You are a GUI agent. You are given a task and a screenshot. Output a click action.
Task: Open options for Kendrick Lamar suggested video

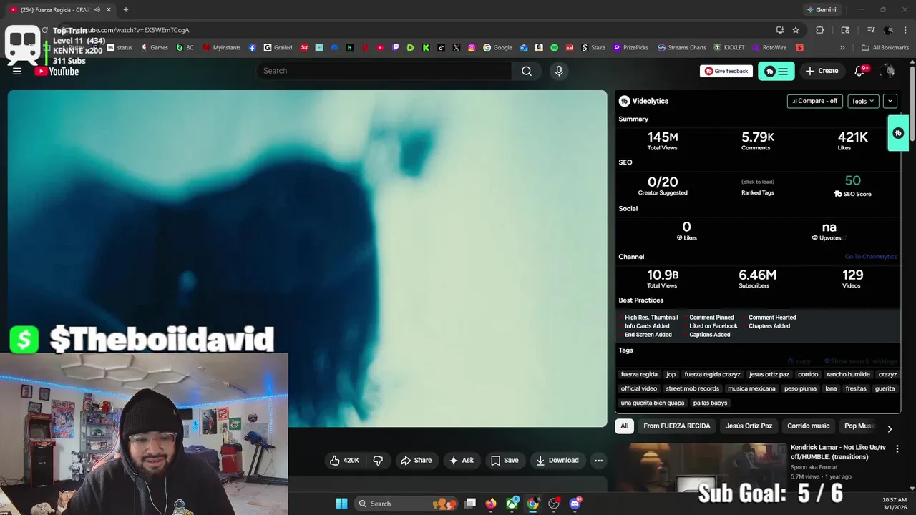(x=897, y=448)
